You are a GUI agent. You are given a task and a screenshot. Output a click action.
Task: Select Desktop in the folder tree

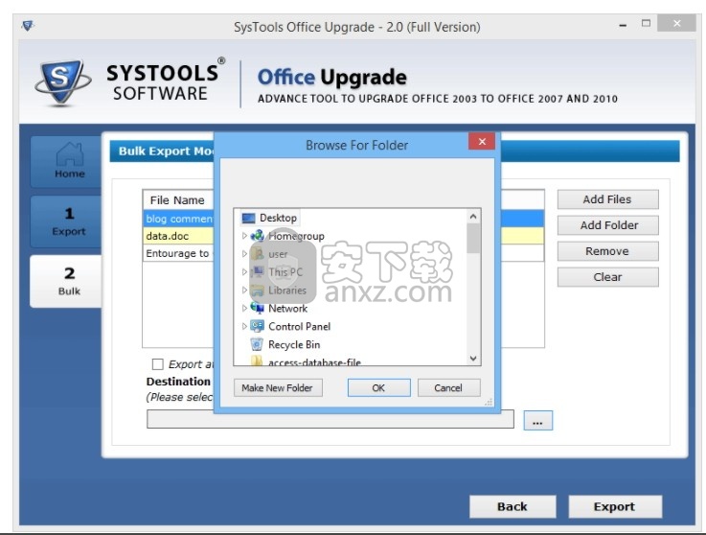click(x=278, y=219)
